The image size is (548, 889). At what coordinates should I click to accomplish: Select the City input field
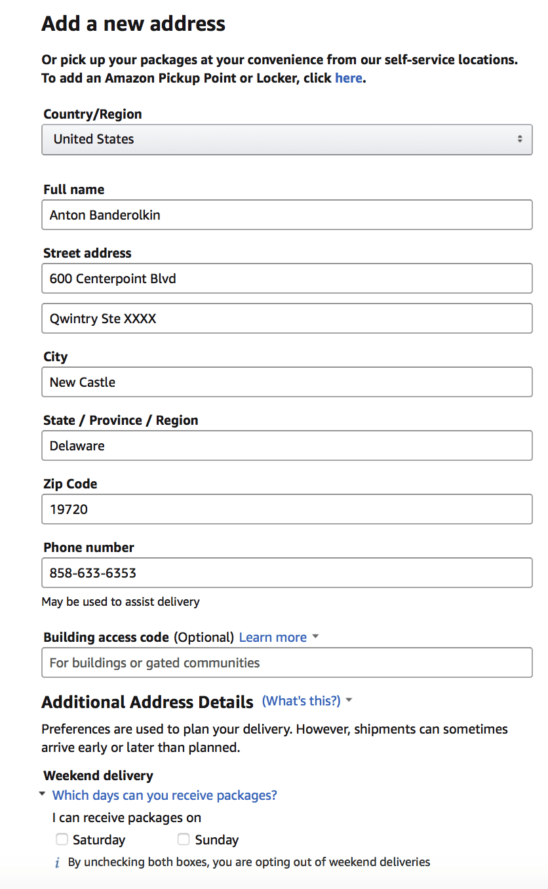click(287, 382)
